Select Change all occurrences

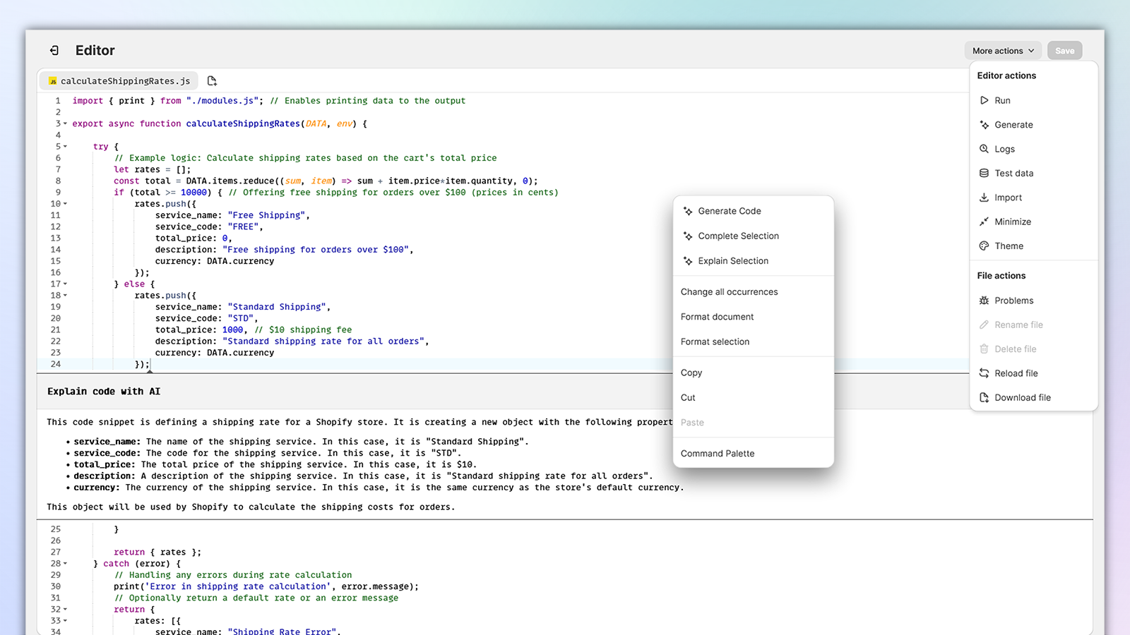(754, 292)
